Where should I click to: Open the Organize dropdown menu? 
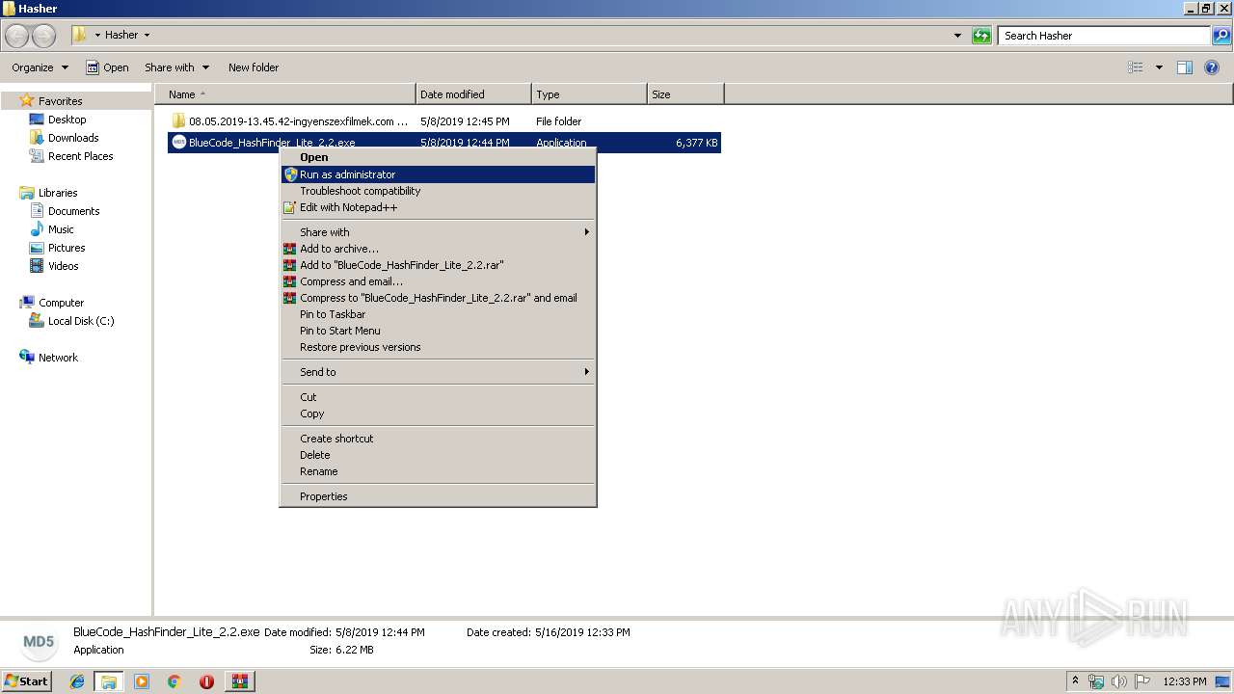pos(40,67)
